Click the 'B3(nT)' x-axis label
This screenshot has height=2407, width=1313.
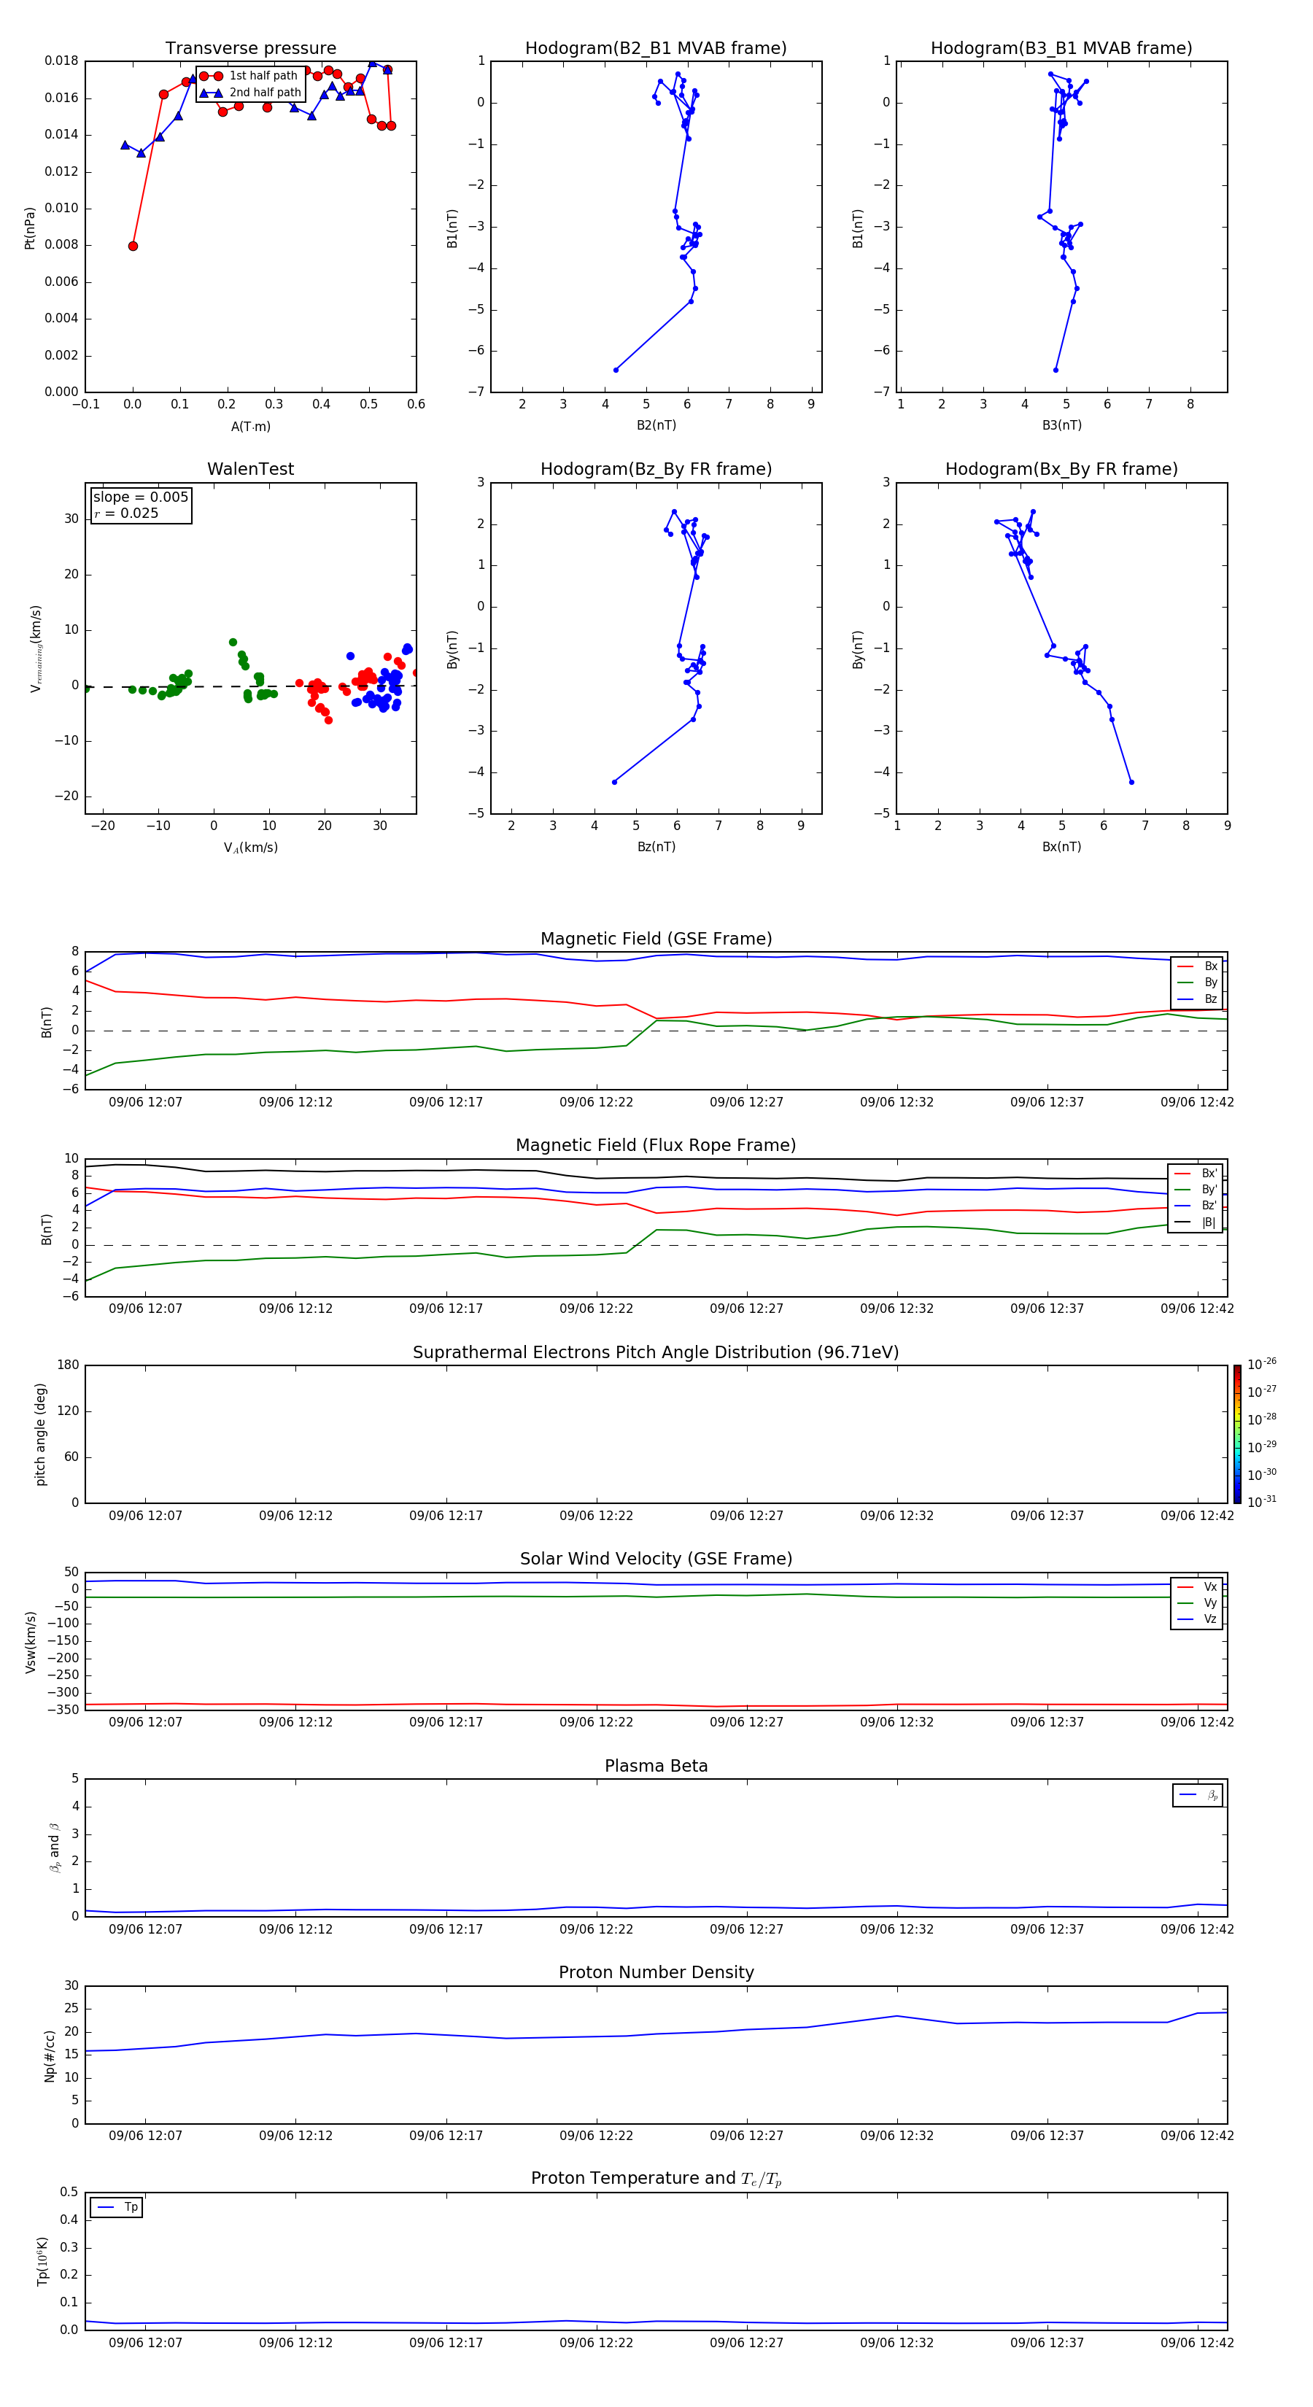(1061, 425)
